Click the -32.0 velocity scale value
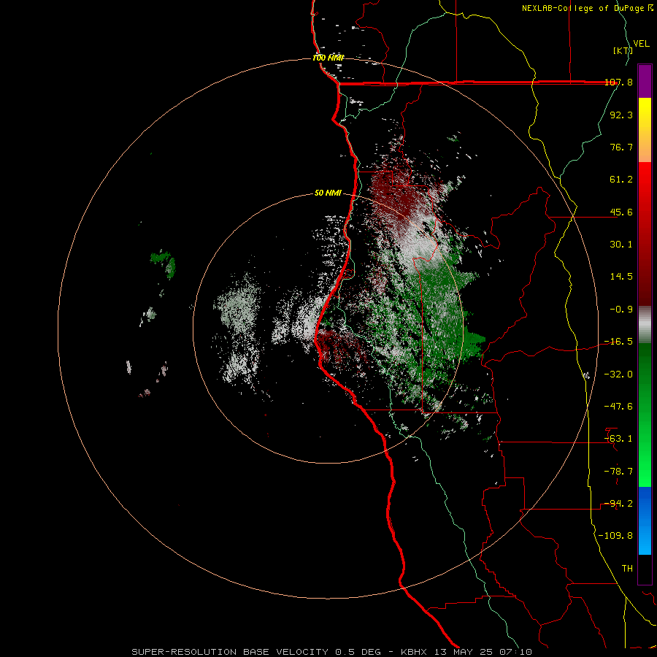Viewport: 657px width, 657px height. tap(619, 374)
